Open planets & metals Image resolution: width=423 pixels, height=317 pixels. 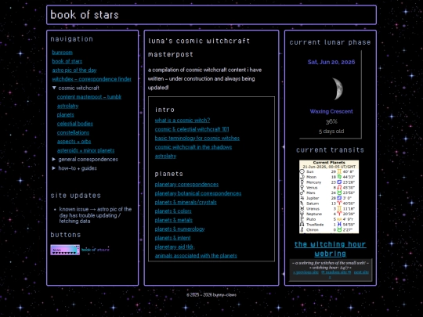point(174,220)
